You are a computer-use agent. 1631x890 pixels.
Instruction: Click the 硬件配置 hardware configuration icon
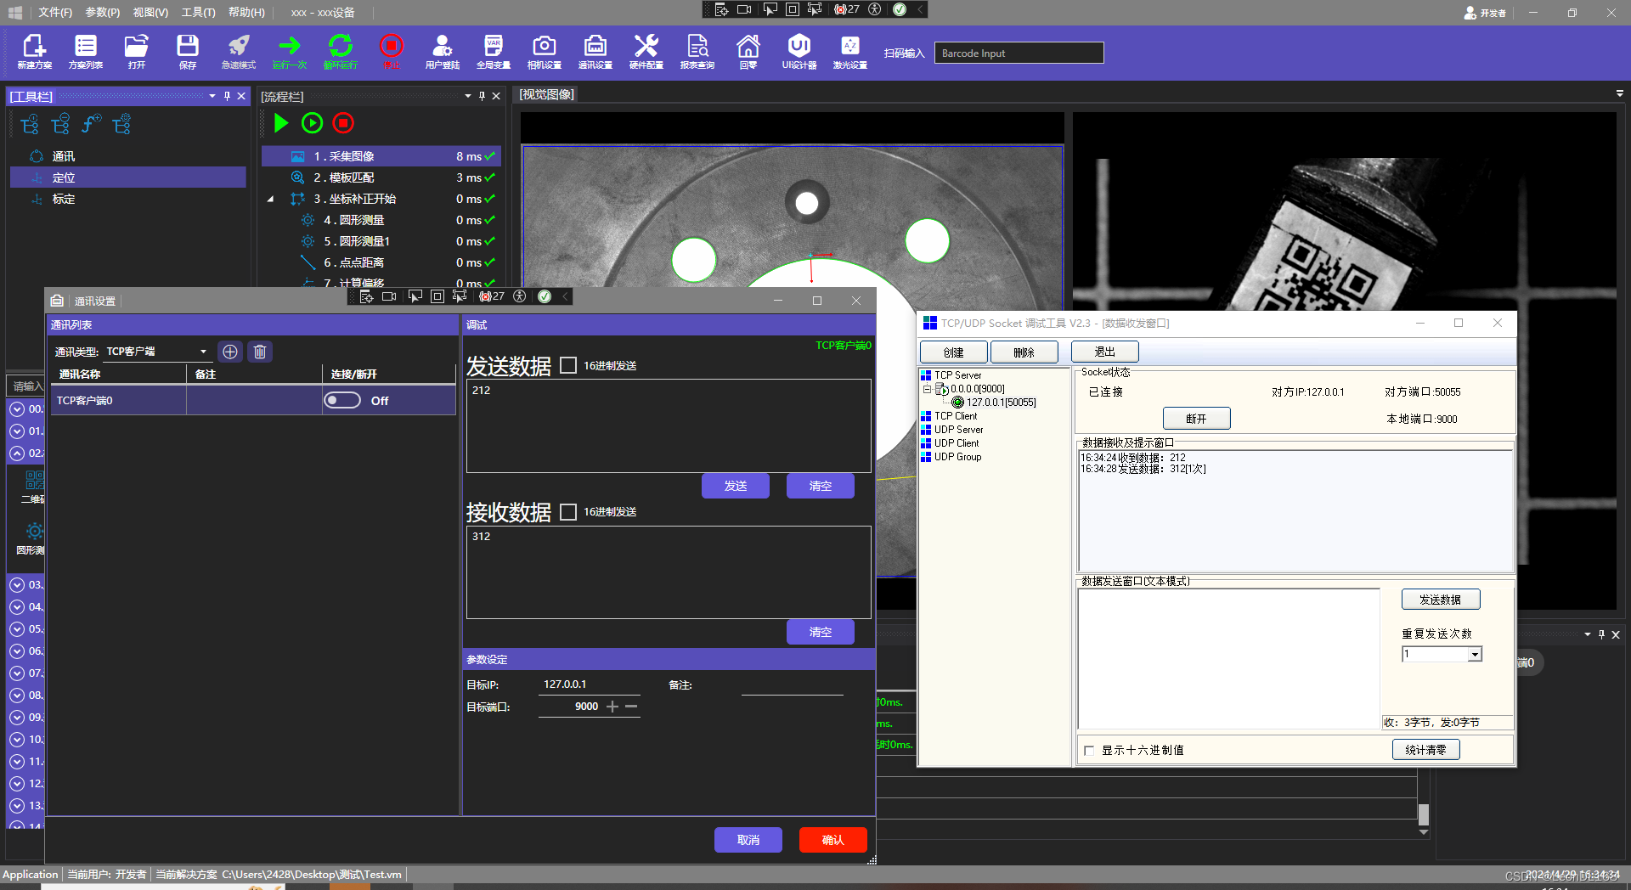[x=646, y=51]
